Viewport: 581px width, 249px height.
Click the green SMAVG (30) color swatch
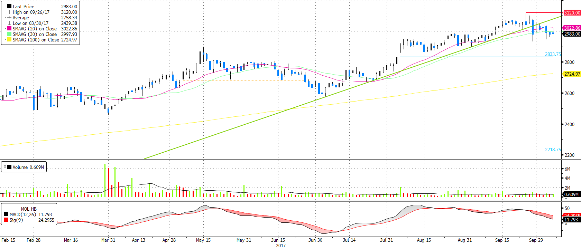coord(9,34)
